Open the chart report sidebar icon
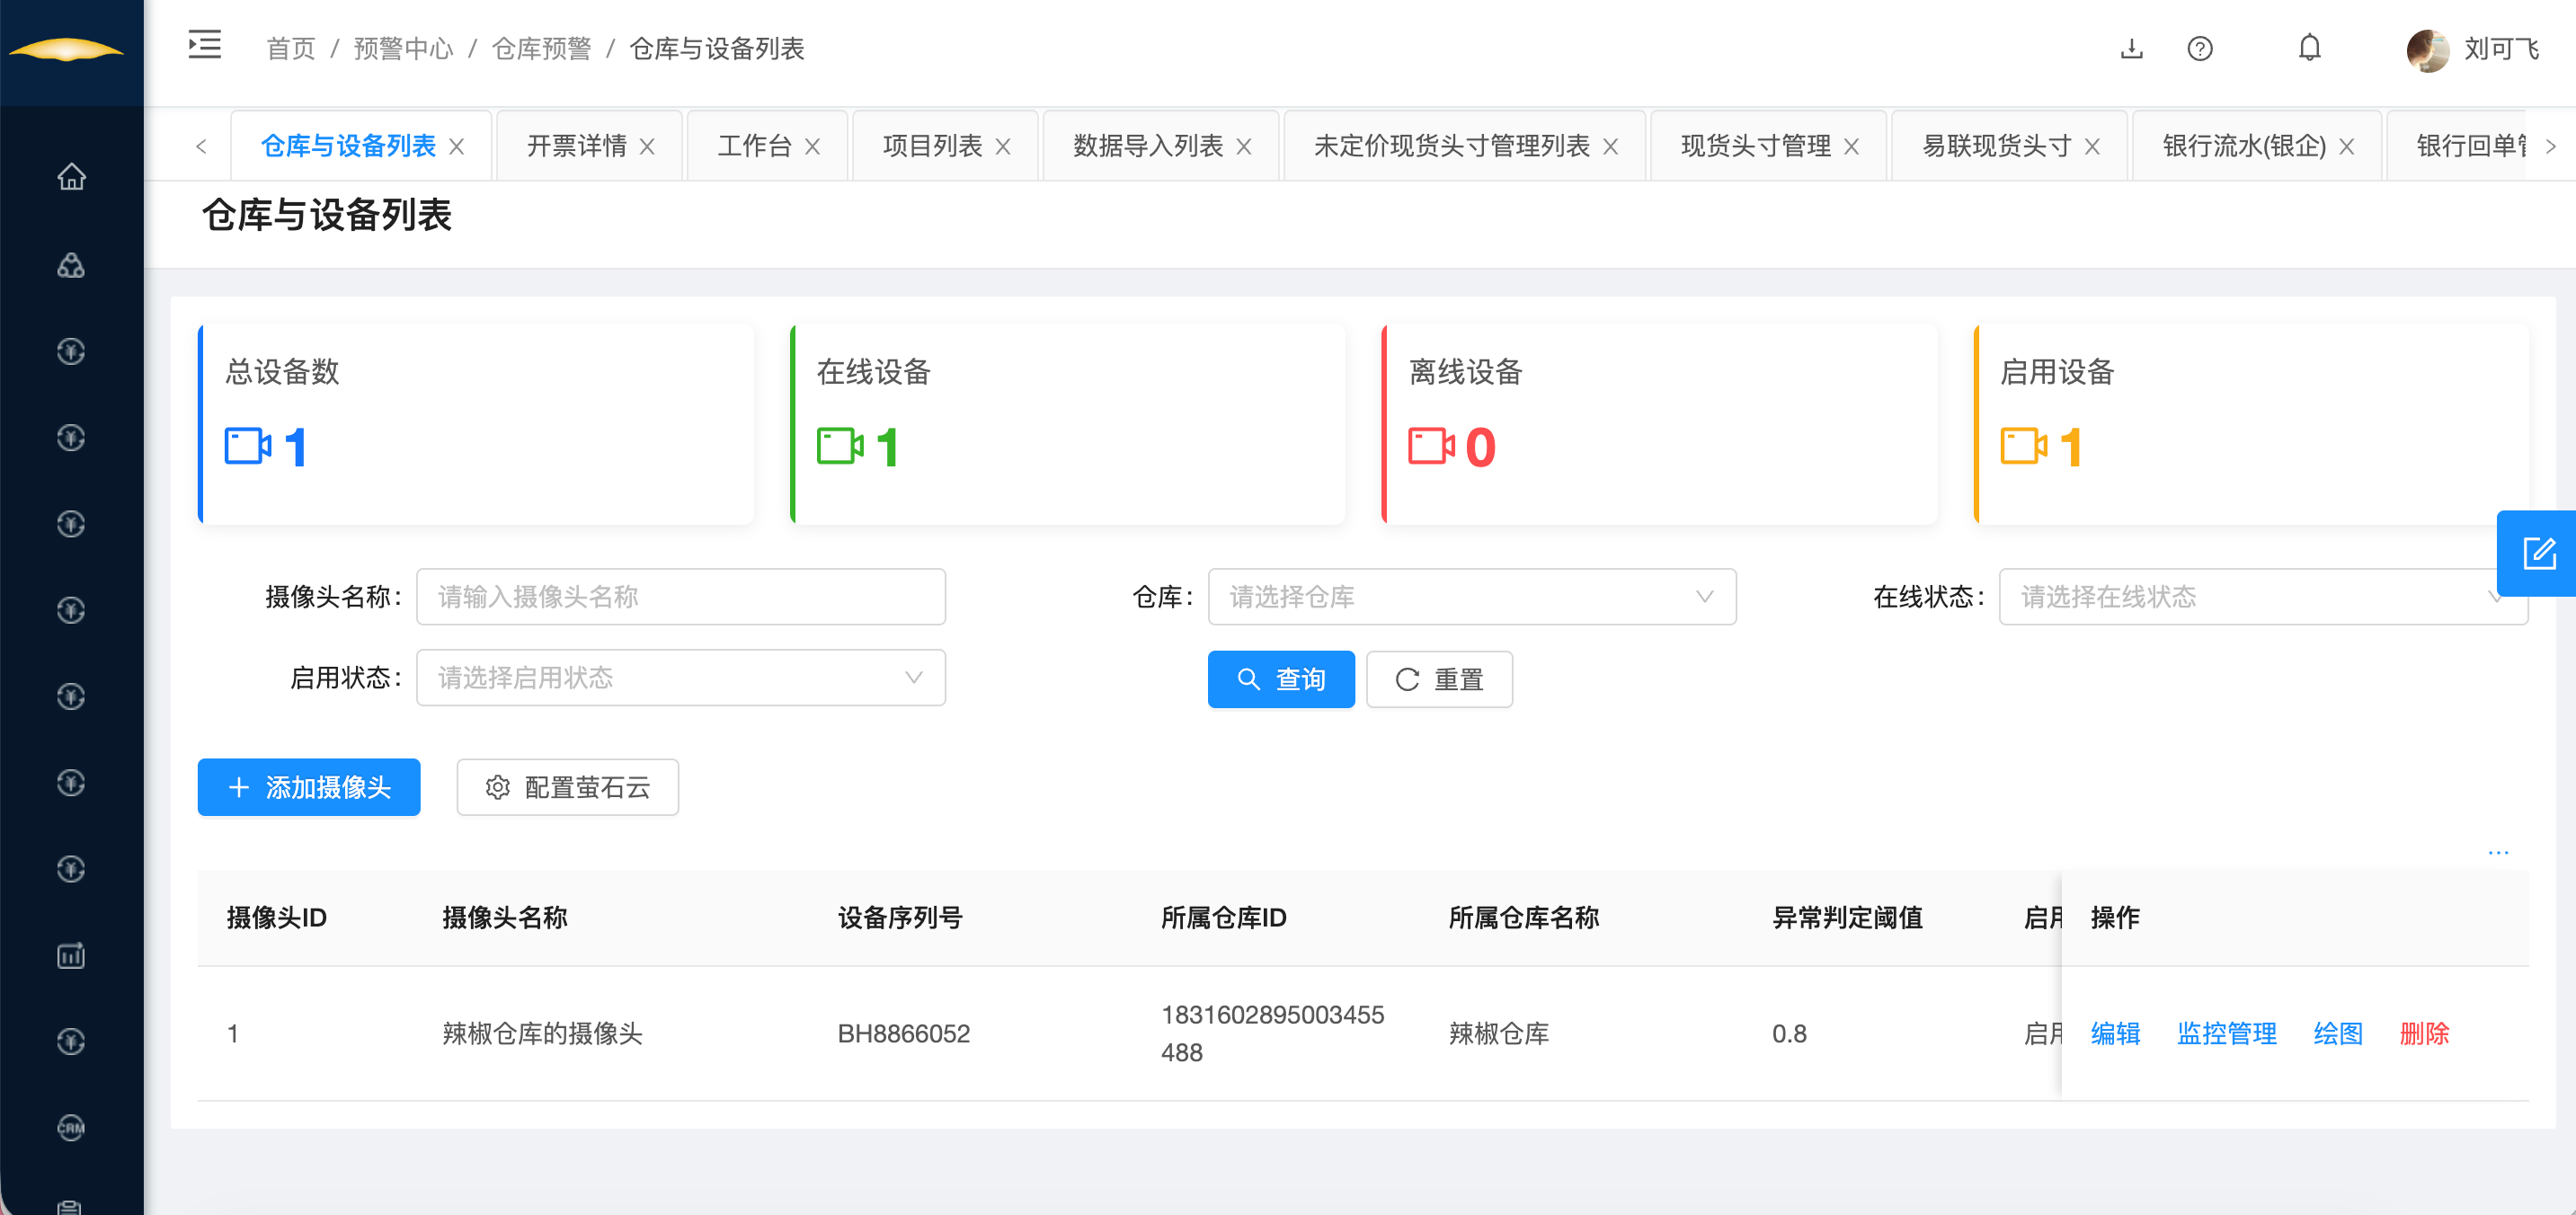Viewport: 2576px width, 1215px height. click(71, 955)
